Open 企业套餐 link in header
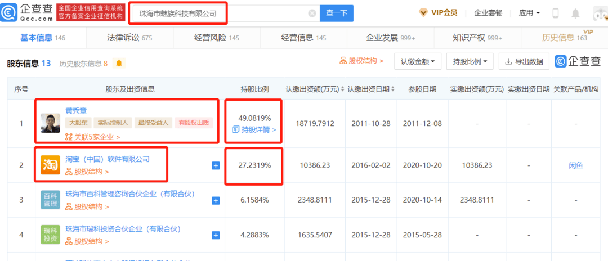608x261 pixels. (488, 13)
